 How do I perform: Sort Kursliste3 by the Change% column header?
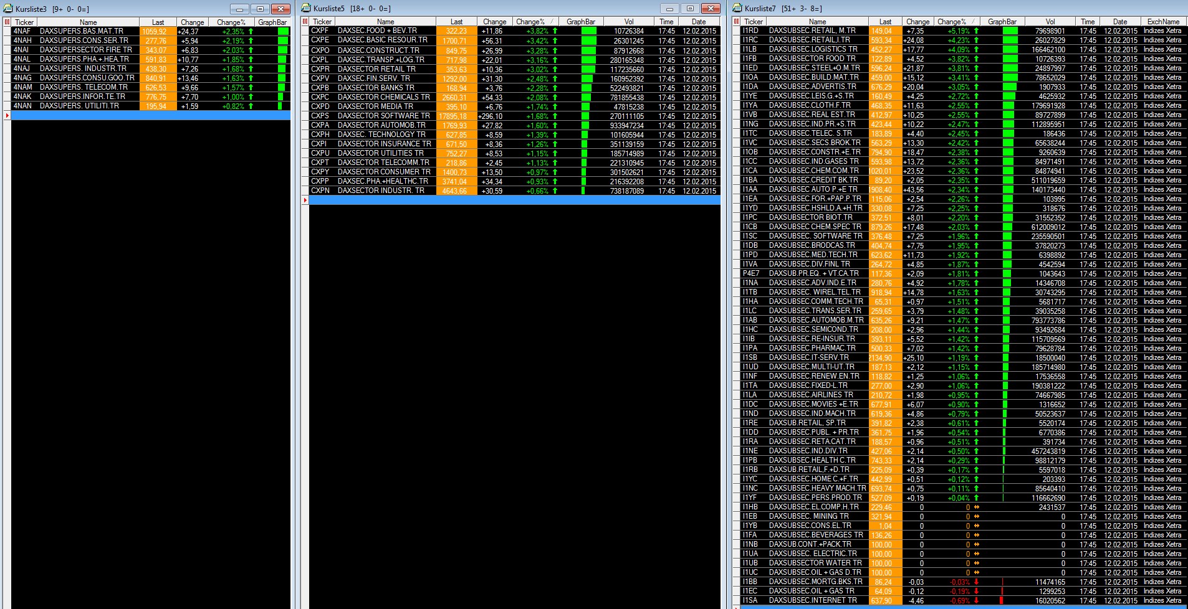(231, 22)
